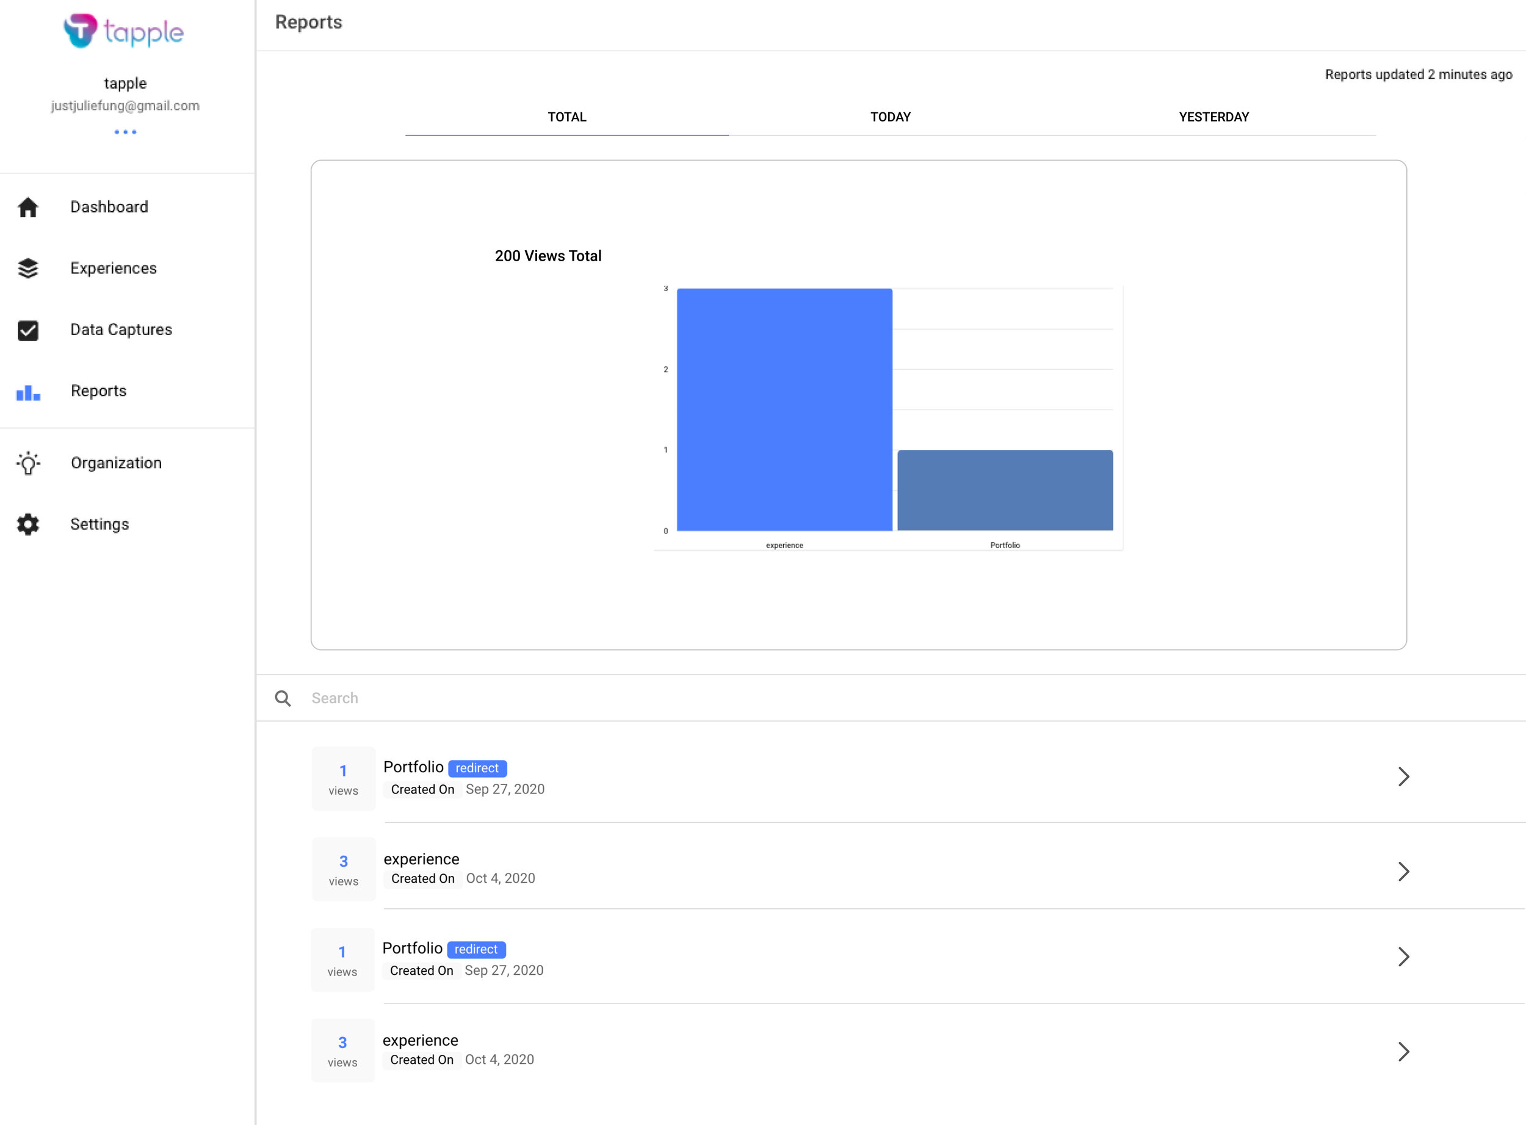Click the Dashboard home icon
Image resolution: width=1526 pixels, height=1125 pixels.
pos(28,207)
